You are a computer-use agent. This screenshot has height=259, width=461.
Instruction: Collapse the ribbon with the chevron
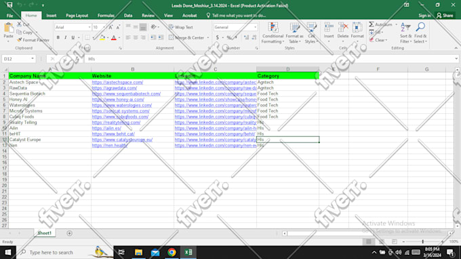click(456, 48)
